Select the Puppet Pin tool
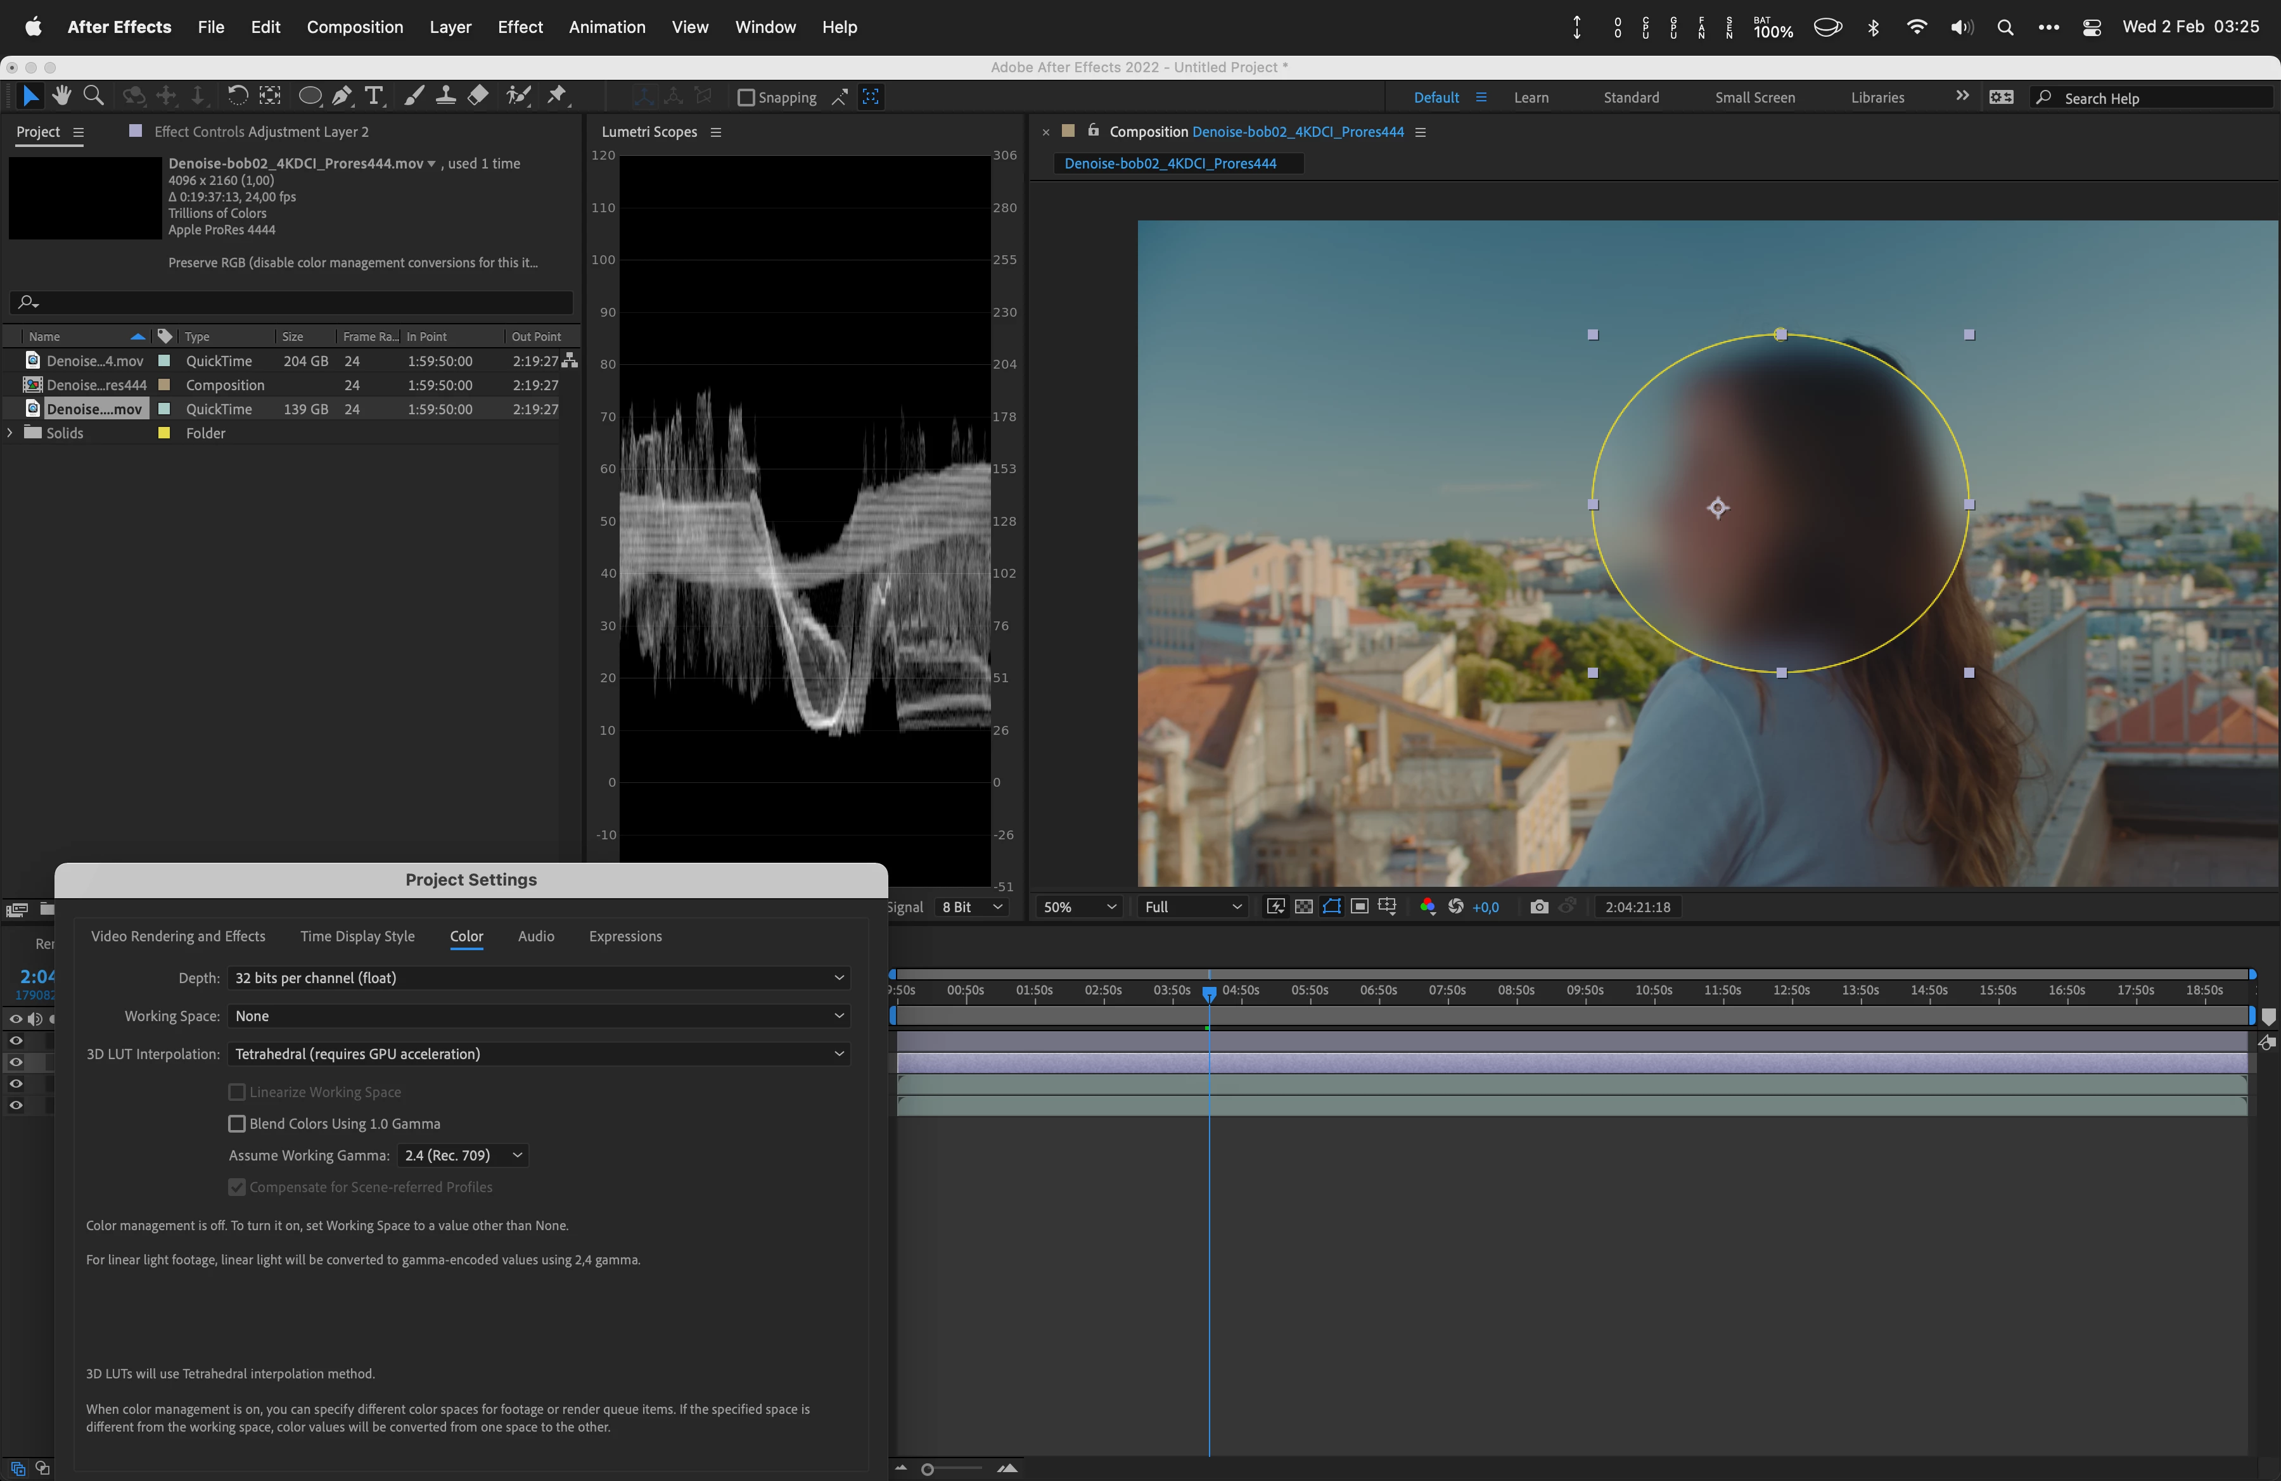Screen dimensions: 2281x1481 click(x=557, y=96)
